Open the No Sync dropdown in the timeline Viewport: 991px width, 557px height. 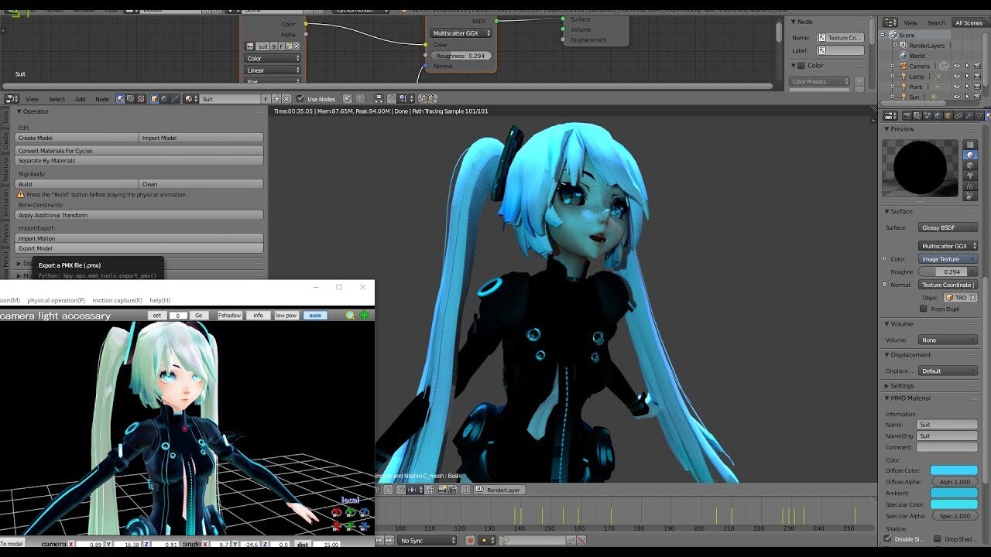point(426,540)
